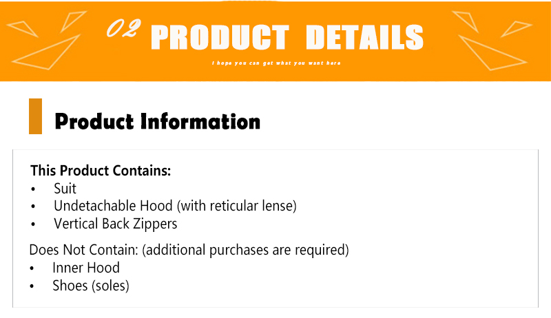The image size is (551, 318).
Task: Click the 'I hope you can get what you want here' tagline
Action: tap(276, 63)
